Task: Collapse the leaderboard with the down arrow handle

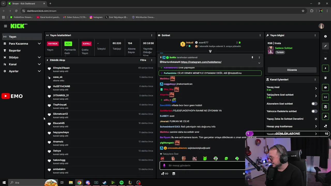Action: click(210, 51)
